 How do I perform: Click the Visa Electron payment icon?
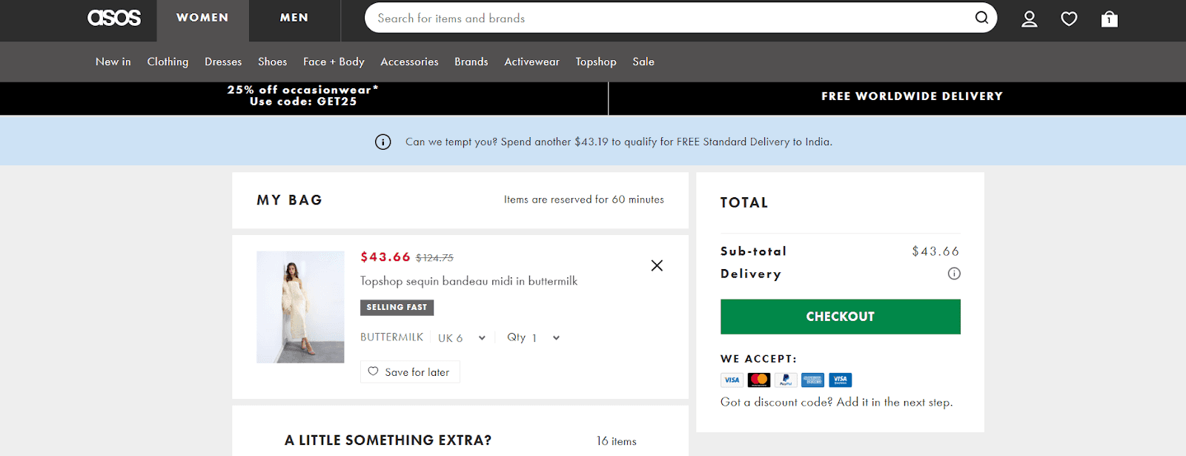click(841, 380)
